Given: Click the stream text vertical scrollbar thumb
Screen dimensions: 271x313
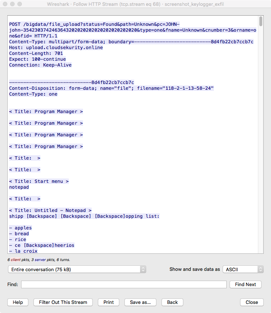Looking at the screenshot, I should pos(260,21).
